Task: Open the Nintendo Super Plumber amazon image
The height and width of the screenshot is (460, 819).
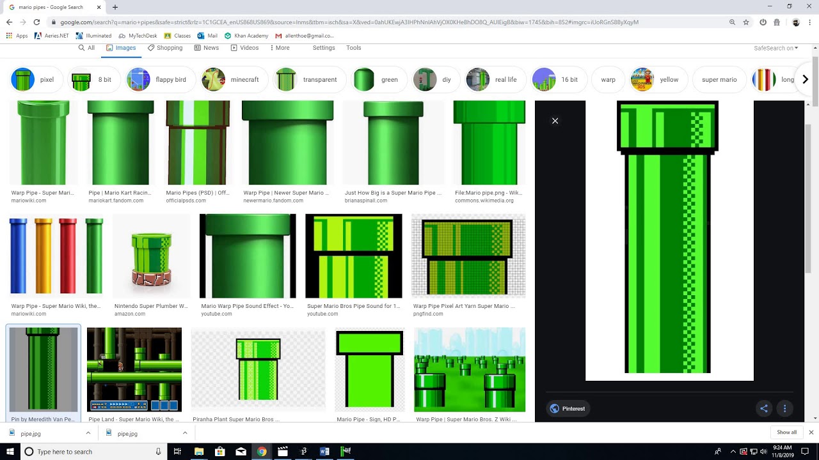Action: click(x=152, y=256)
